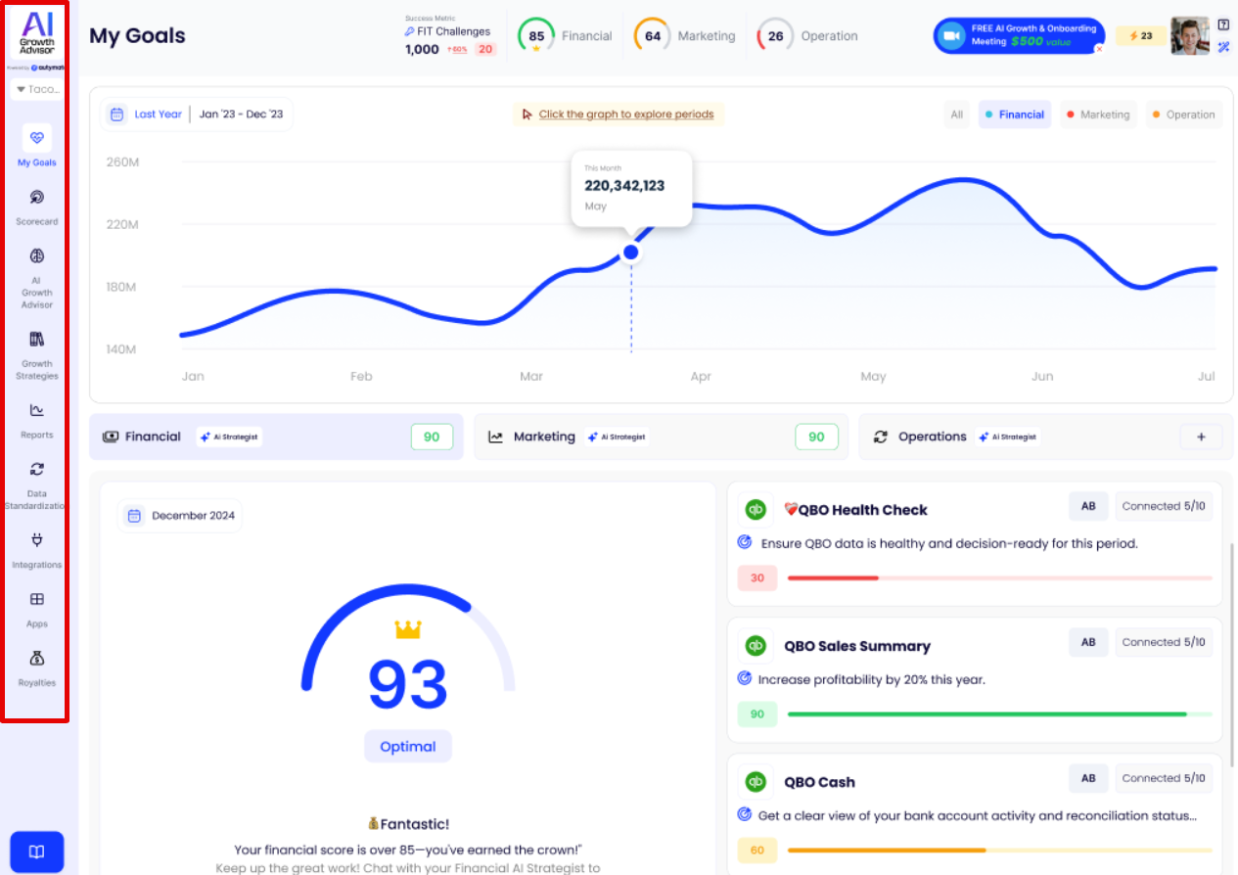Image resolution: width=1238 pixels, height=875 pixels.
Task: Open AI Growth Advisor brain icon
Action: coord(37,256)
